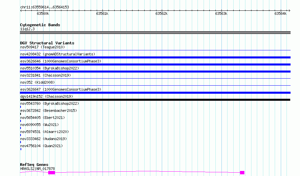Open gene HRASLS2|NM_017878 label
This screenshot has height=176, width=300.
[37, 169]
